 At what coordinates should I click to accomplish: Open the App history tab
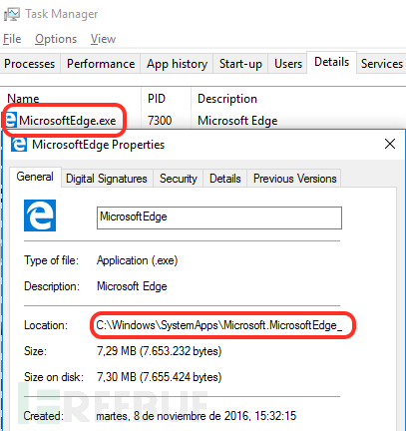point(177,64)
